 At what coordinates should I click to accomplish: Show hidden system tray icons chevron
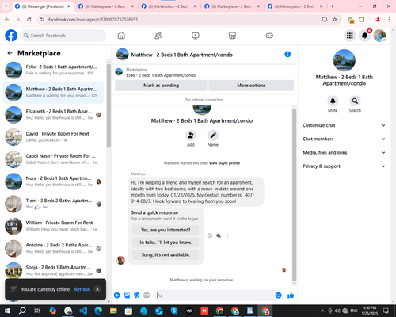tap(322, 311)
